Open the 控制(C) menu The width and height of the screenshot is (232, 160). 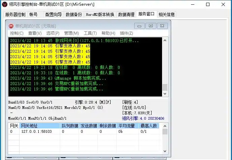coord(16,33)
